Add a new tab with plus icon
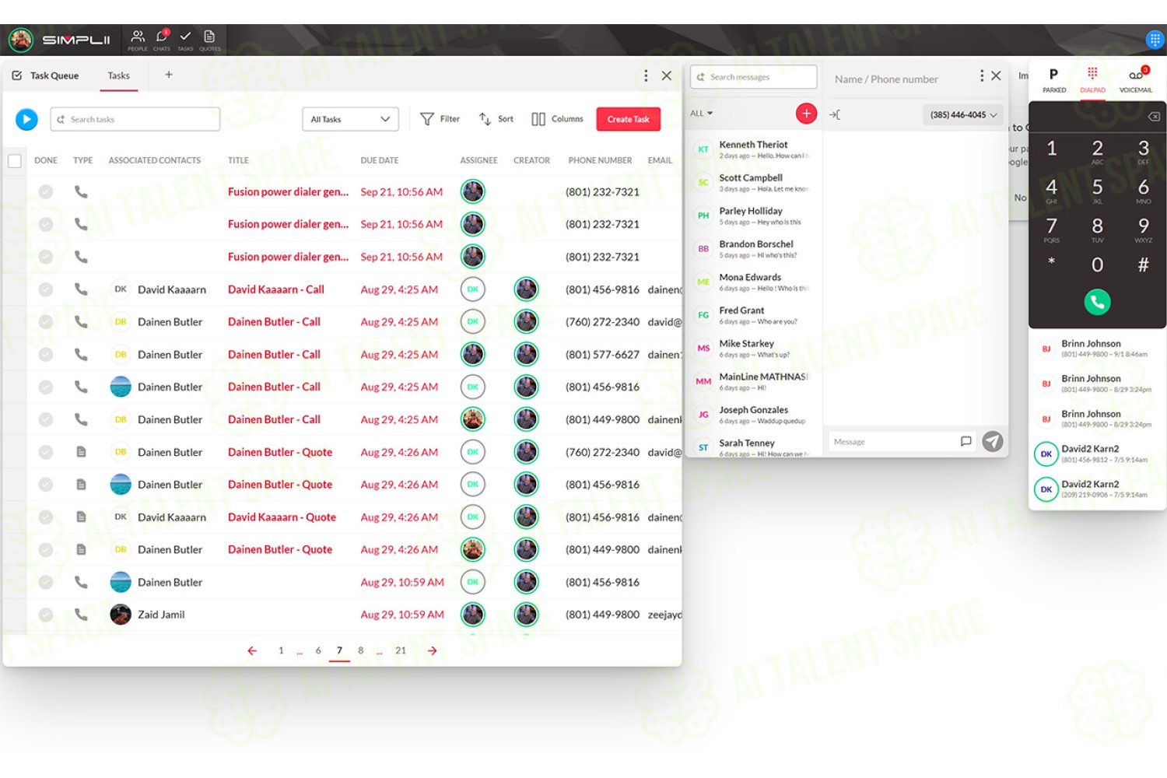 pyautogui.click(x=169, y=75)
